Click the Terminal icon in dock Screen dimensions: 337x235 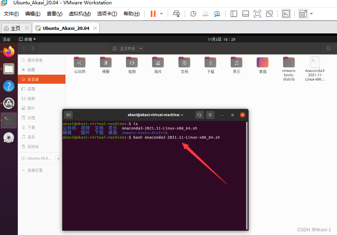(9, 121)
